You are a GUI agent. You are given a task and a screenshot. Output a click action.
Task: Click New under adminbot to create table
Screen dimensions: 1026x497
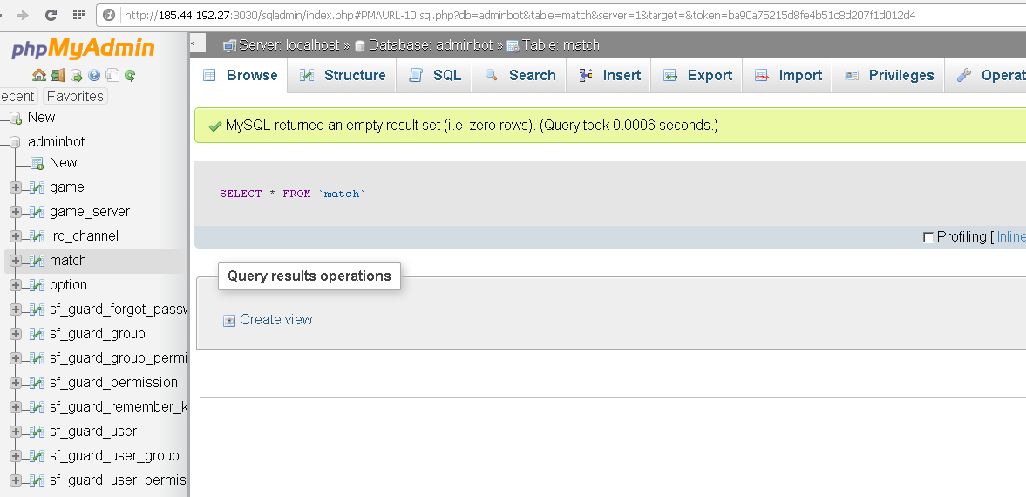pos(64,162)
